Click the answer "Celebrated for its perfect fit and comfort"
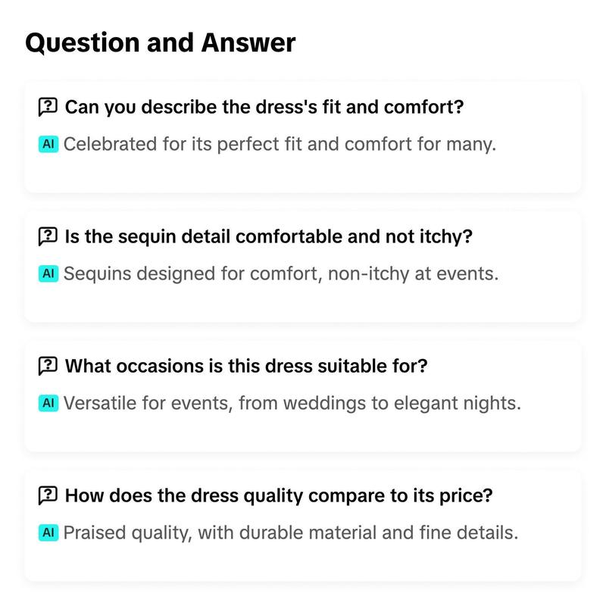606x606 pixels. 280,144
